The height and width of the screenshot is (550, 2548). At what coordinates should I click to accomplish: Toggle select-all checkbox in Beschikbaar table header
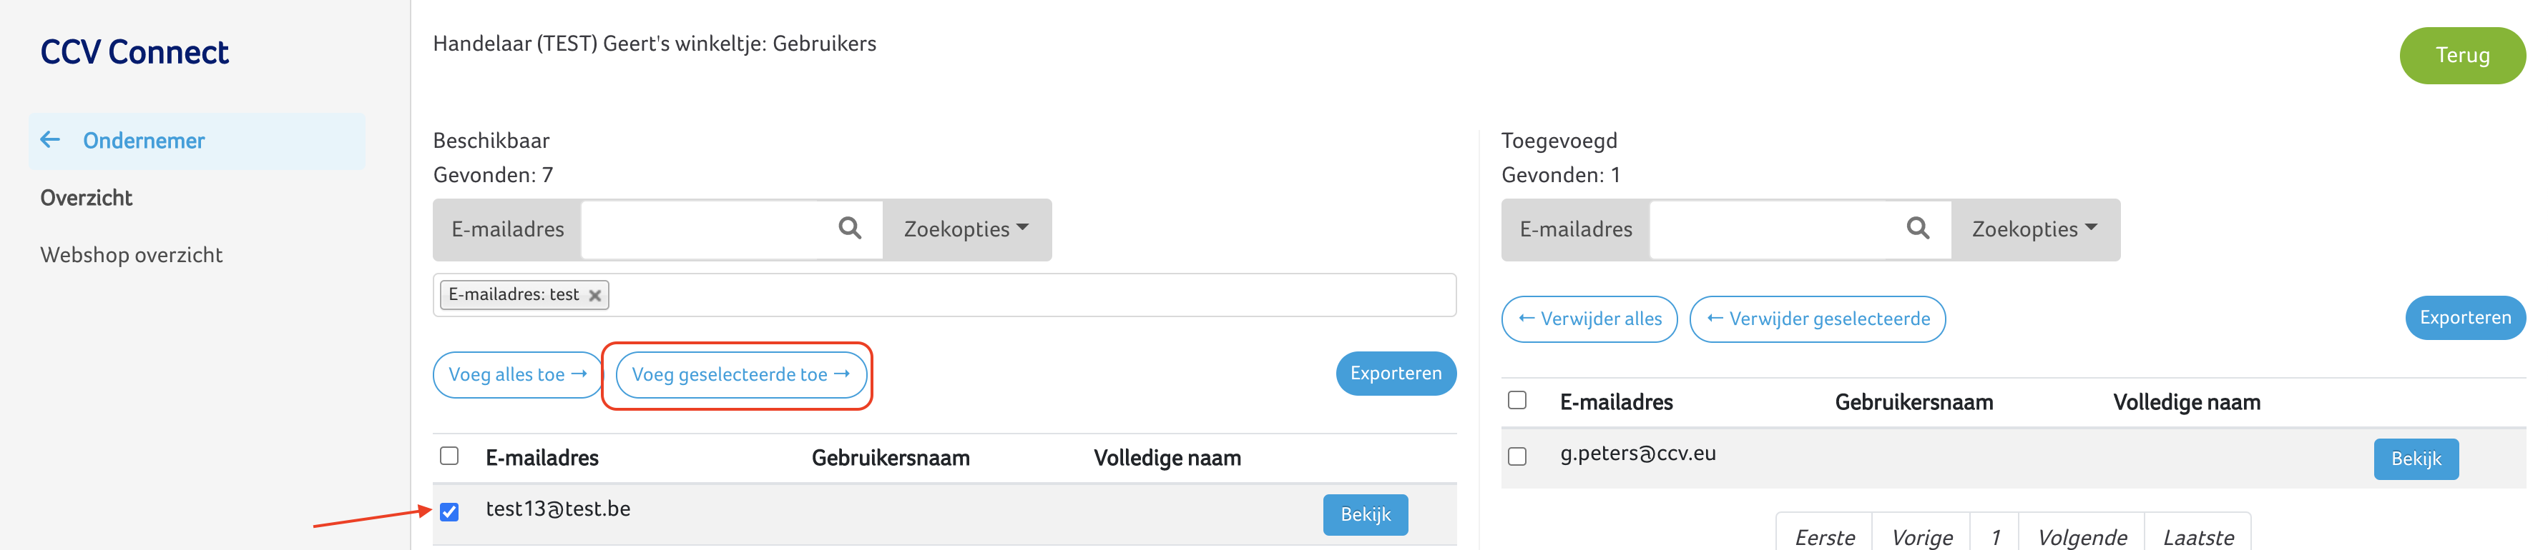pos(449,456)
